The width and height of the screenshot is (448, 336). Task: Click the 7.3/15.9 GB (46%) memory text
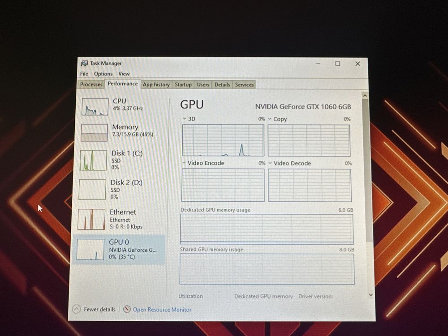click(133, 134)
